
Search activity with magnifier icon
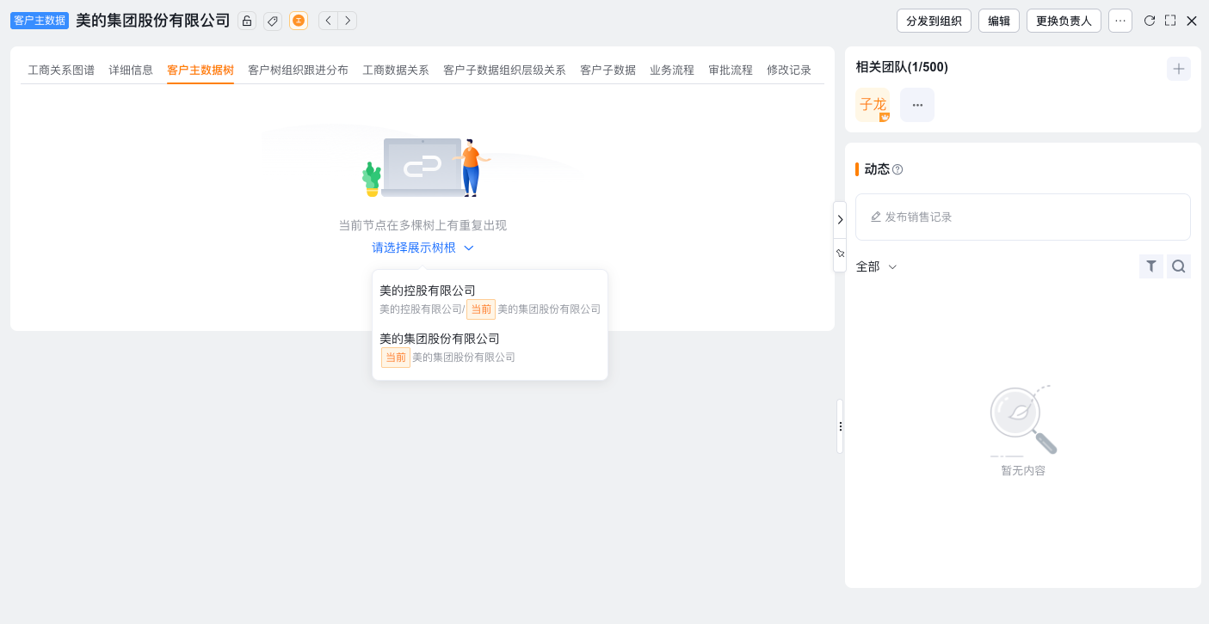pyautogui.click(x=1179, y=266)
